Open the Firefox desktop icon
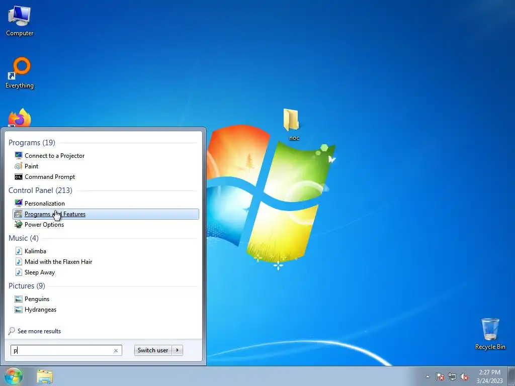The width and height of the screenshot is (515, 386). (20, 118)
